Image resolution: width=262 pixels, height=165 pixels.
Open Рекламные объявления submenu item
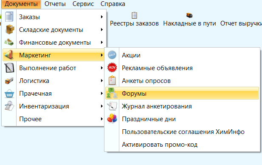tap(182, 68)
